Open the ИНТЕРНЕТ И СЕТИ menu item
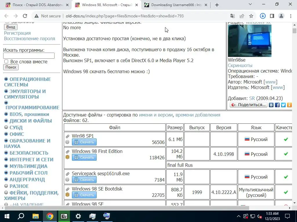The width and height of the screenshot is (297, 222). coord(31,160)
